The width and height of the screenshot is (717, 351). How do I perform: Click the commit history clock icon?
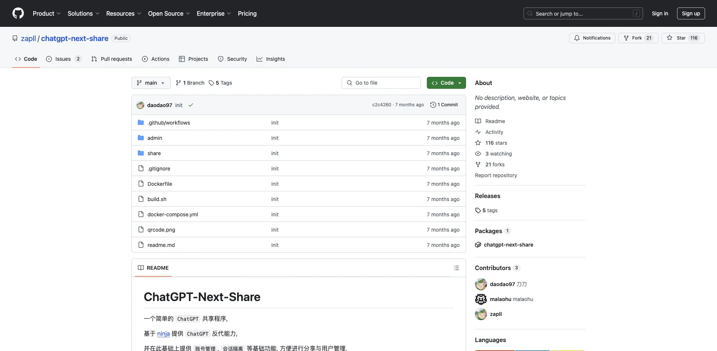click(x=433, y=105)
